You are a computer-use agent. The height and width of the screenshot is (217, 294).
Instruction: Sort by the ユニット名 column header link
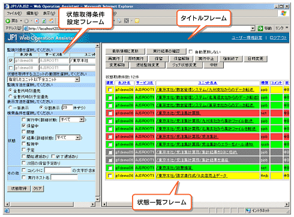(208, 82)
